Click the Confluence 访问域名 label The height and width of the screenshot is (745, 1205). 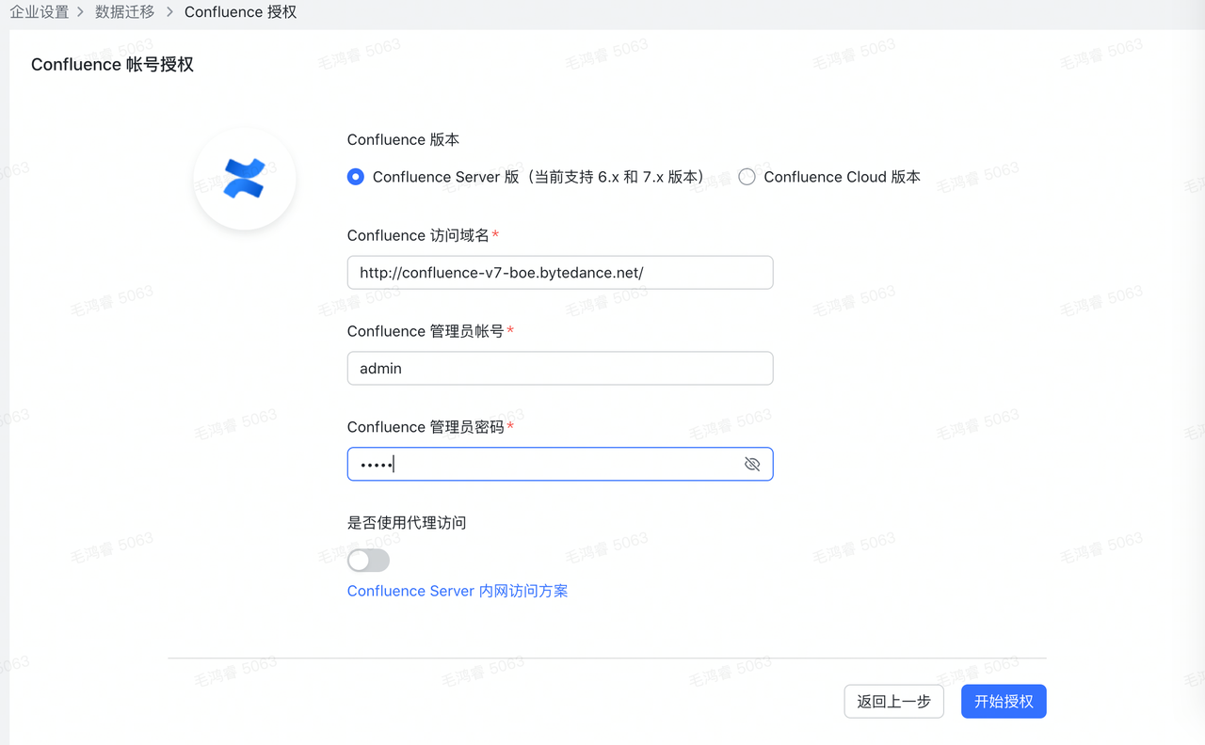click(418, 235)
